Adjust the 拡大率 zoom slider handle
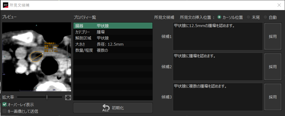Image resolution: width=285 pixels, height=116 pixels. pyautogui.click(x=47, y=97)
